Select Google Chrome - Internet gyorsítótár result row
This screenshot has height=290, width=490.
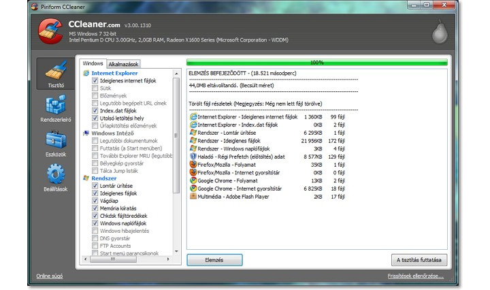(245, 188)
